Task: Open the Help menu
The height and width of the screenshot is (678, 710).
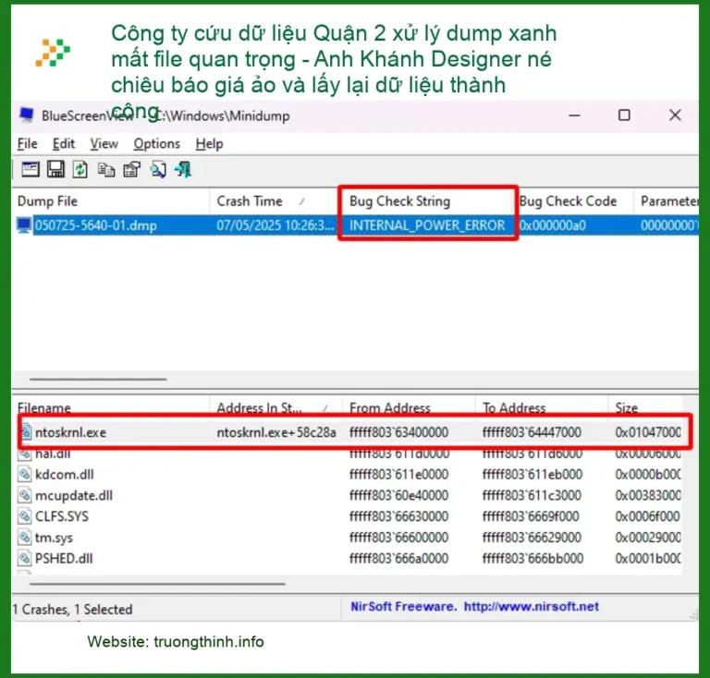Action: coord(209,144)
